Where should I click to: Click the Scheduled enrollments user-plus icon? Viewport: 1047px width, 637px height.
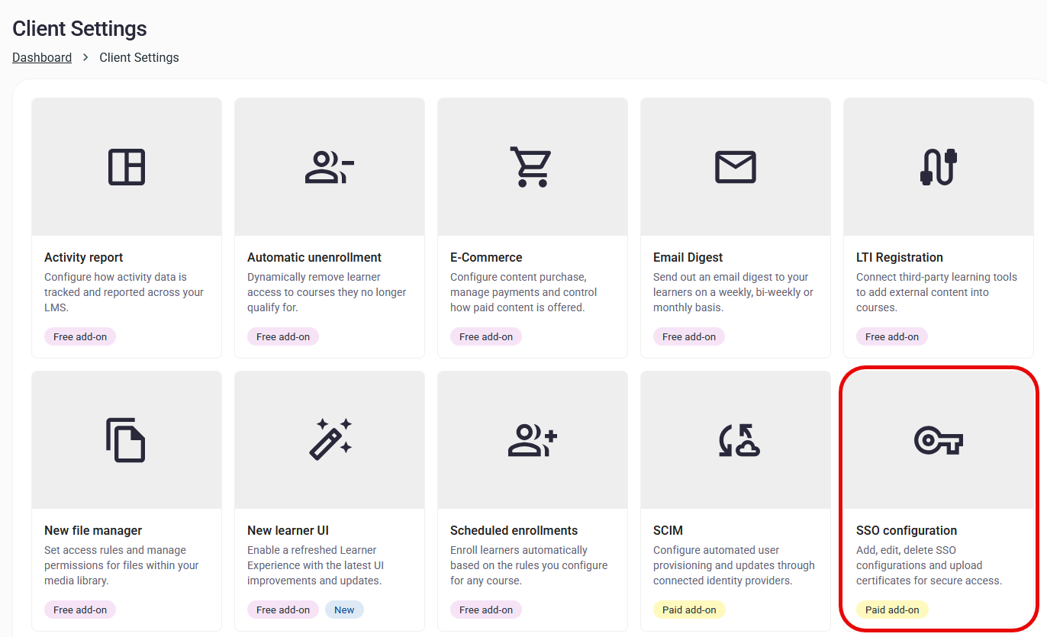533,440
